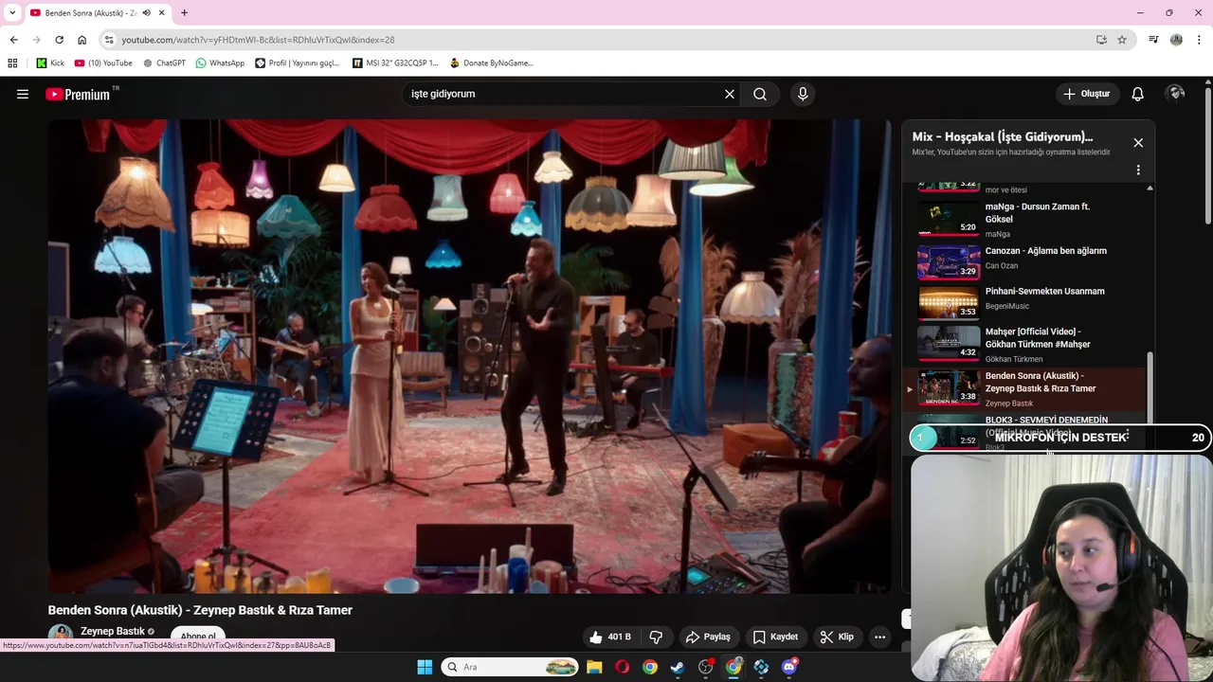Viewport: 1213px width, 682px height.
Task: Open Chrome three-dot settings menu
Action: [x=1200, y=40]
